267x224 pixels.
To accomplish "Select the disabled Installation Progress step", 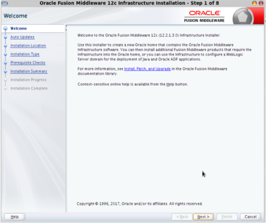I will coord(28,80).
